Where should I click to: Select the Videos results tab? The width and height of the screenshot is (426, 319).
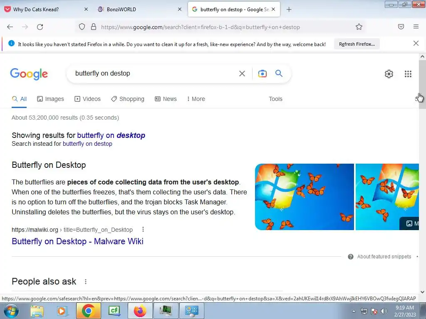[x=87, y=99]
